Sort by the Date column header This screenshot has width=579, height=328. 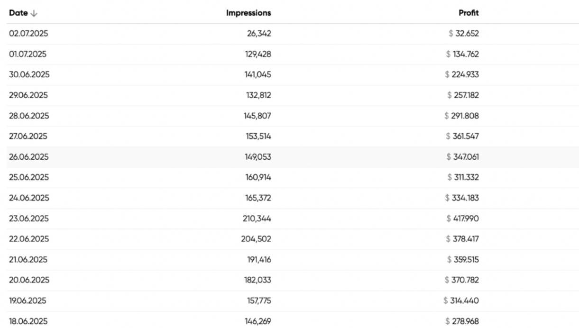18,13
